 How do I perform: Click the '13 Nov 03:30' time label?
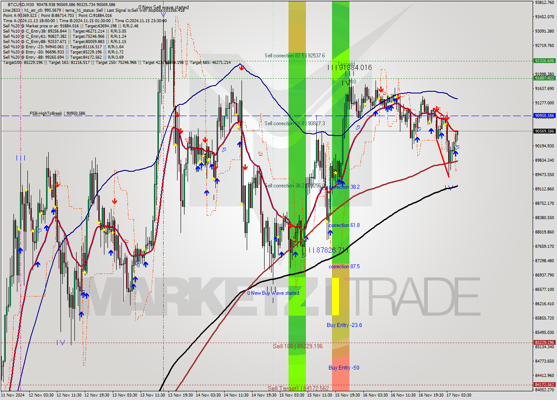[125, 395]
